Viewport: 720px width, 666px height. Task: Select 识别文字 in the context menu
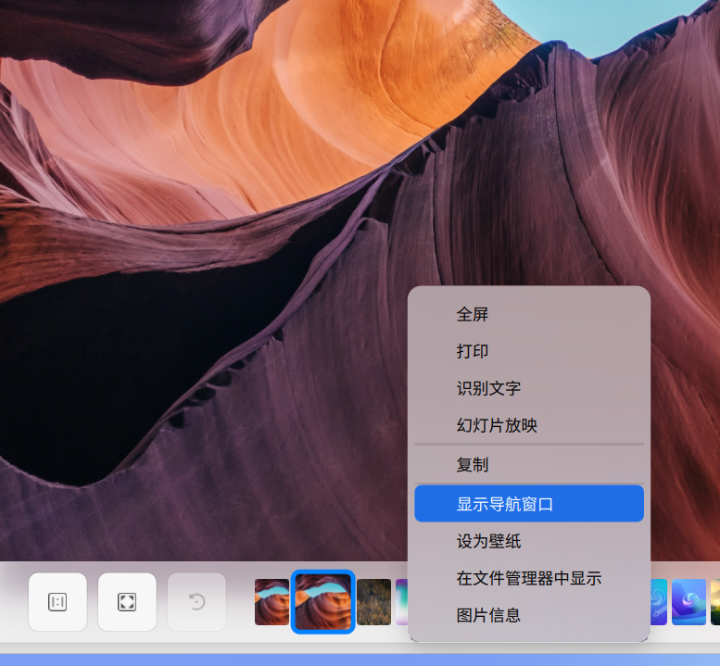[x=529, y=388]
